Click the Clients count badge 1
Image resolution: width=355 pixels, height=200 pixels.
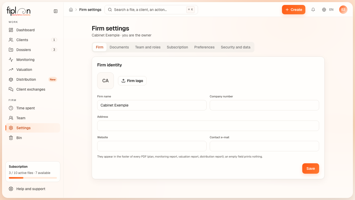54,40
